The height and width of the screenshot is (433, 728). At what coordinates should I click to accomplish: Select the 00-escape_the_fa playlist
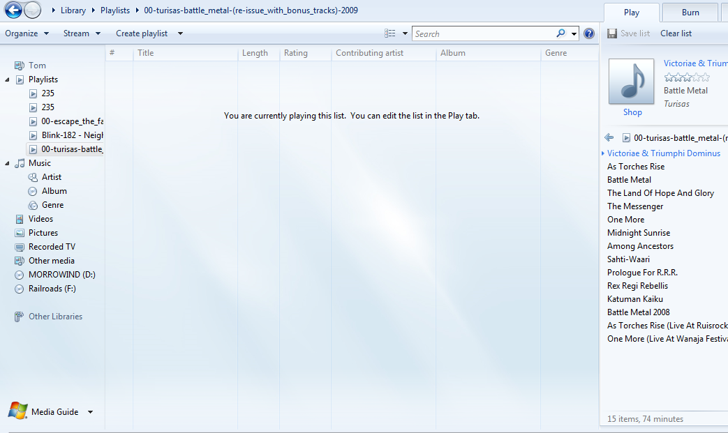[x=72, y=121]
